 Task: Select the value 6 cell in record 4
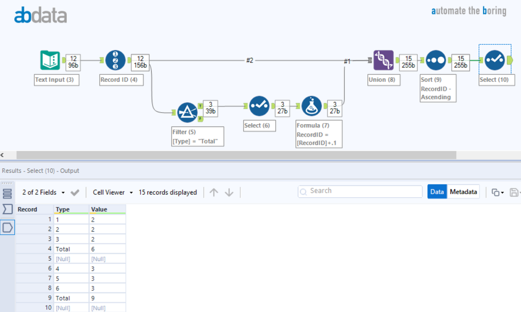pos(107,249)
